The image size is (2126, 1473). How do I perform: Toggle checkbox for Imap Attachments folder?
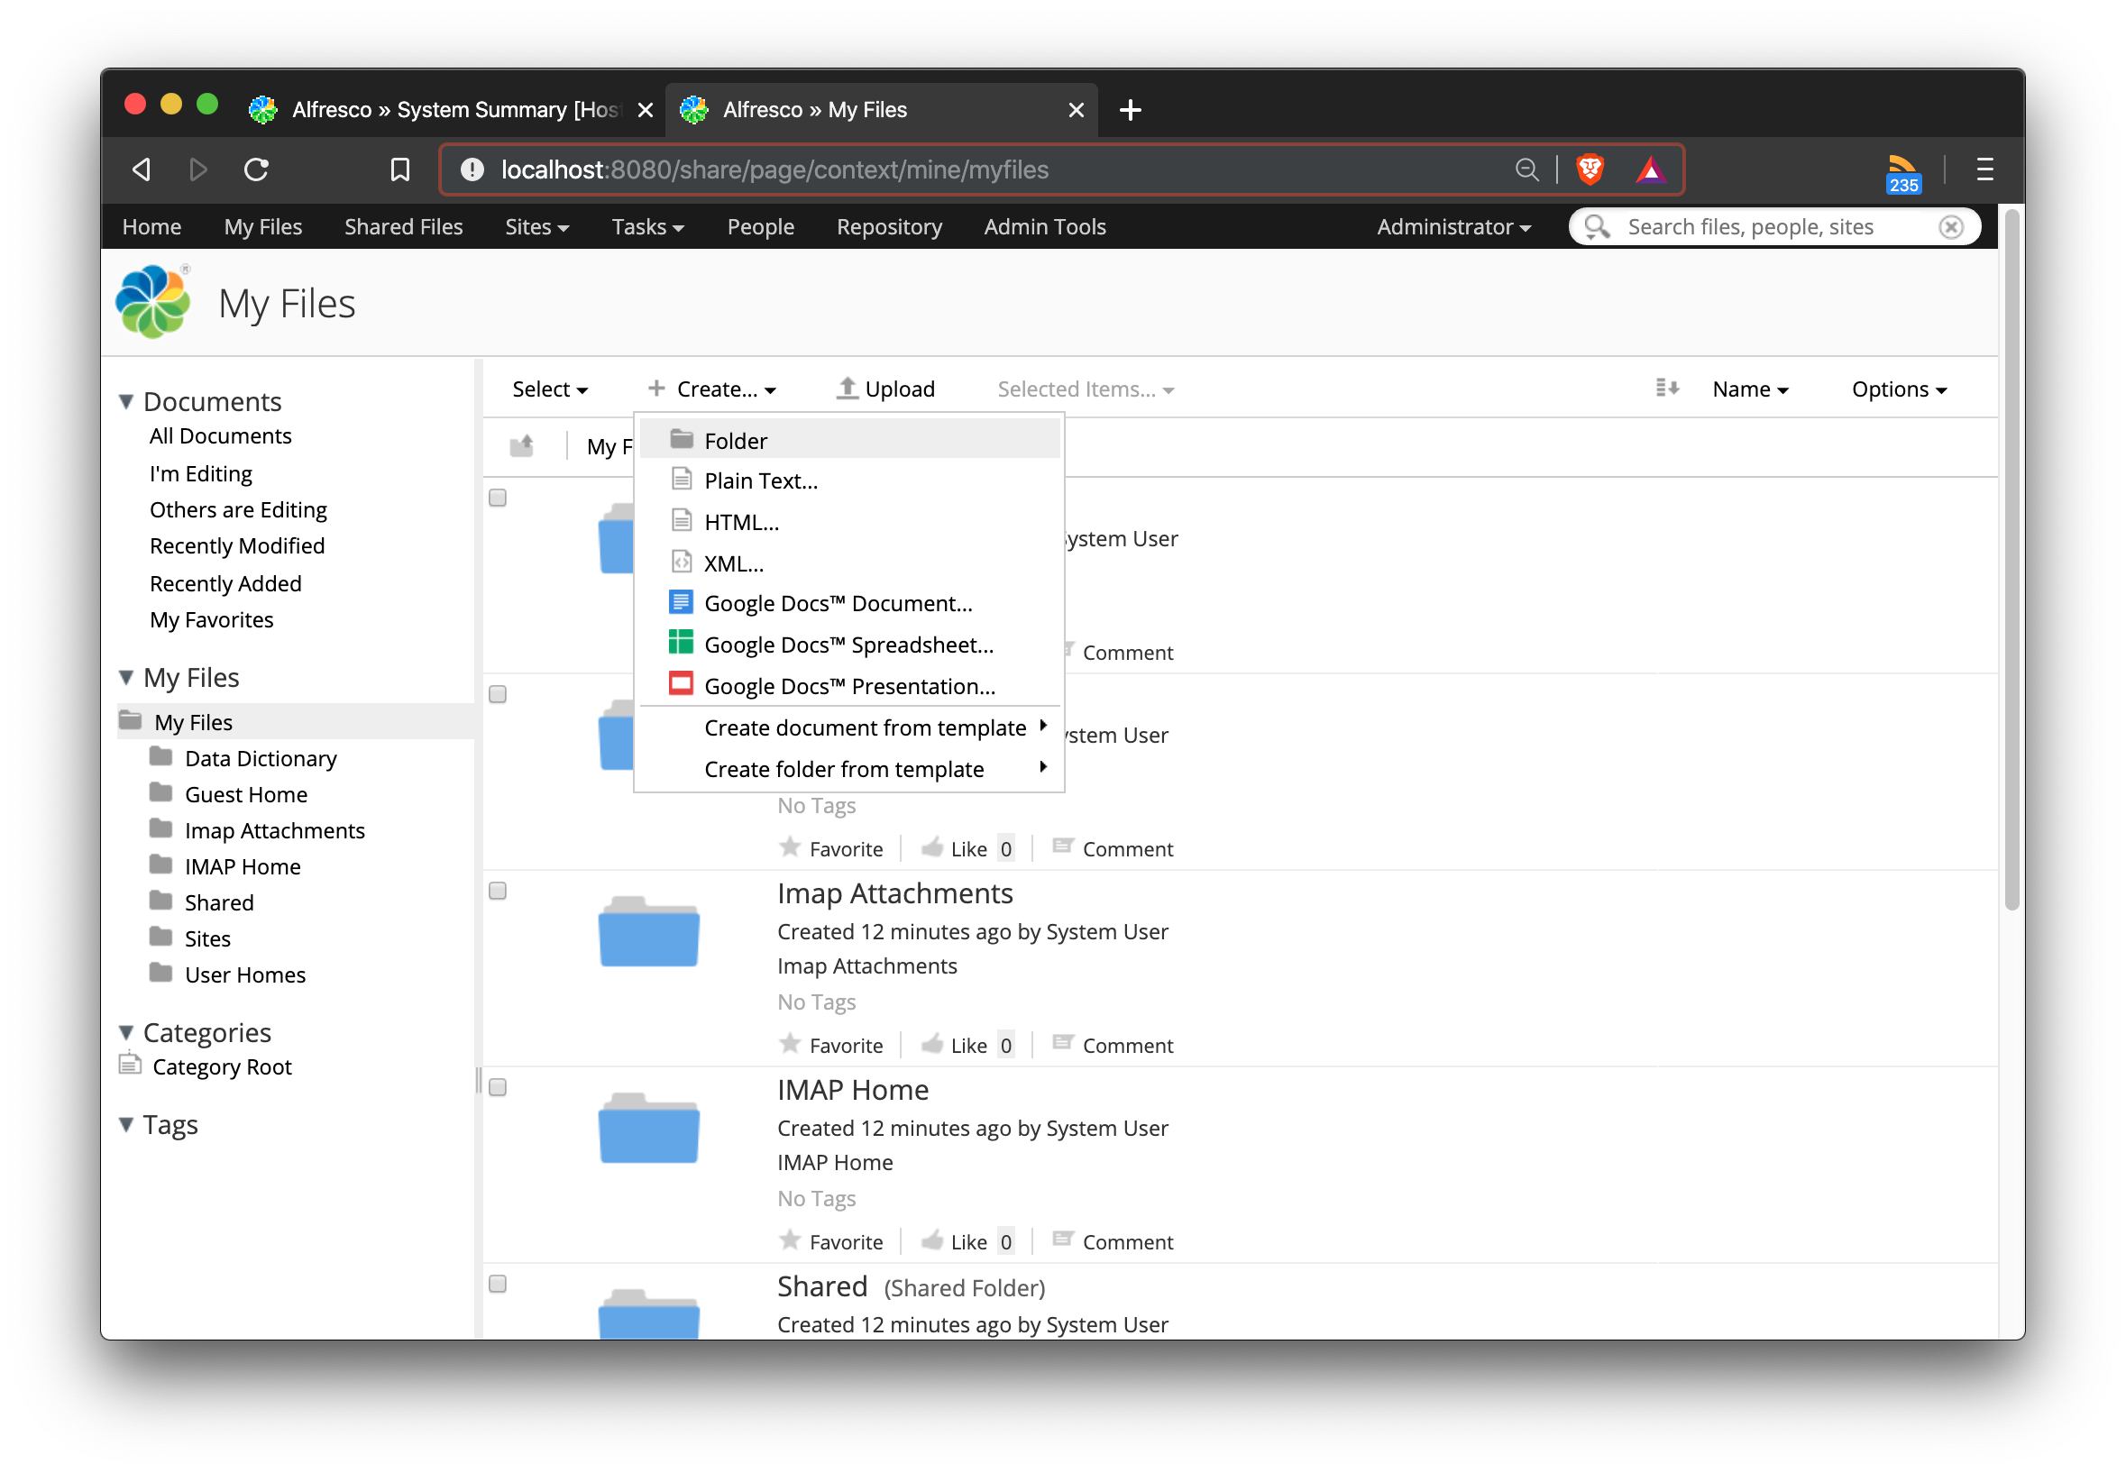(x=499, y=890)
